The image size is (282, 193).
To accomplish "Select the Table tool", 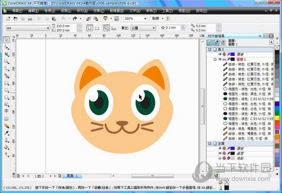I will [6, 119].
